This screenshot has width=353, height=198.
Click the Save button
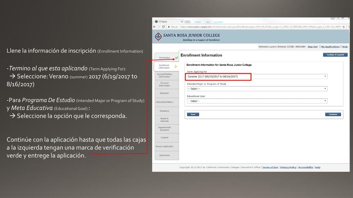pyautogui.click(x=193, y=114)
